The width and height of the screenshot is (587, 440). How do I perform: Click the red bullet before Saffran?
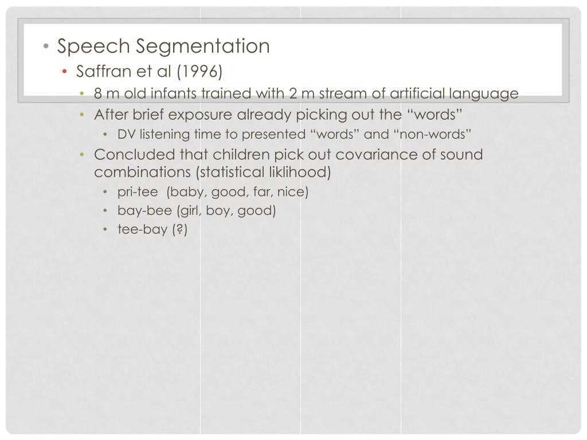coord(64,71)
